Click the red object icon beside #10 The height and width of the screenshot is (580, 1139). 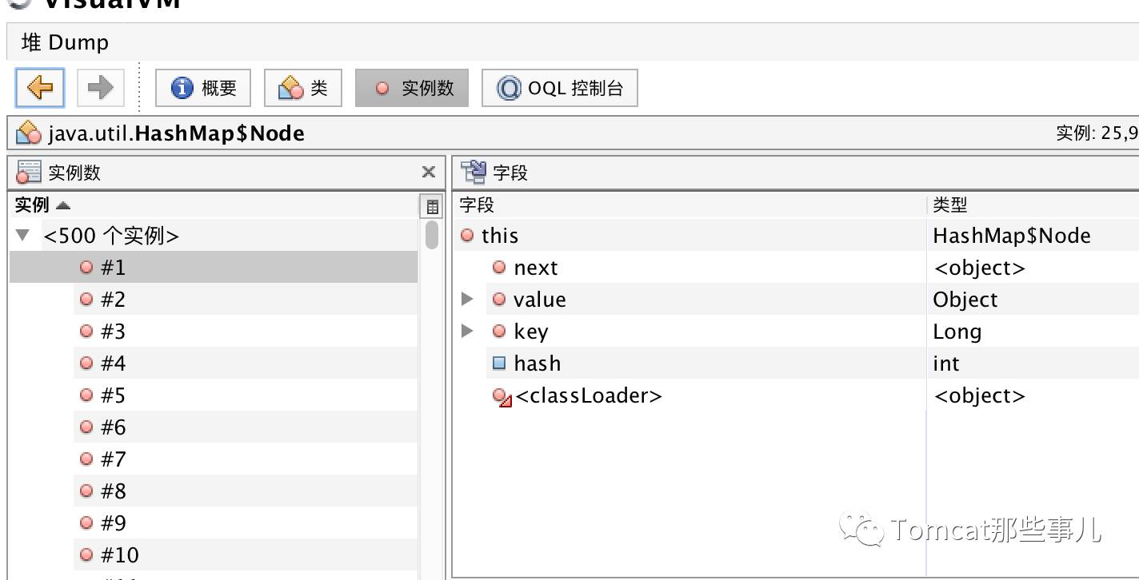click(86, 554)
